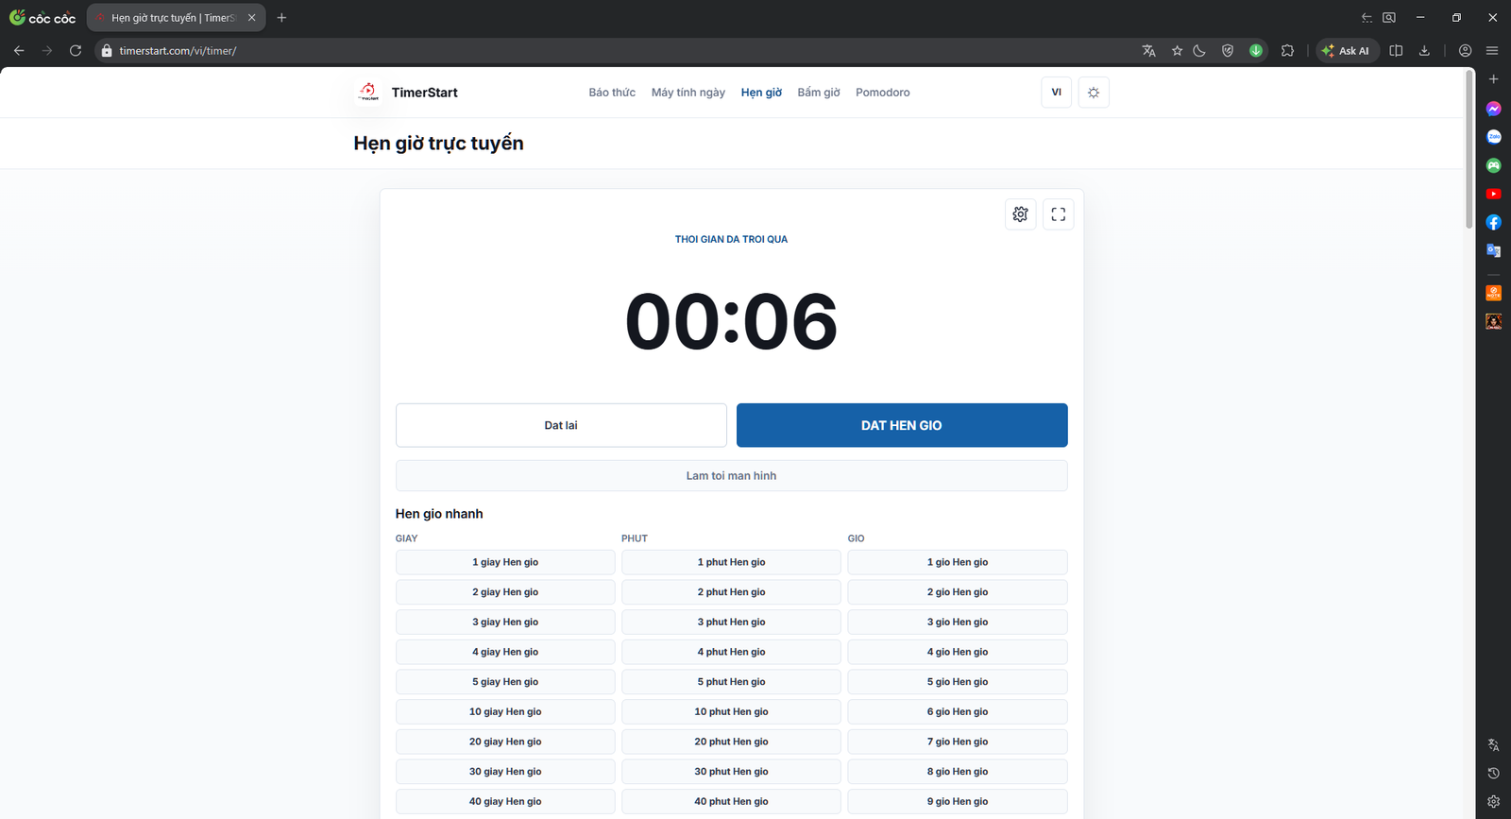The width and height of the screenshot is (1511, 819).
Task: Click the TimerStart logo icon
Action: click(368, 92)
